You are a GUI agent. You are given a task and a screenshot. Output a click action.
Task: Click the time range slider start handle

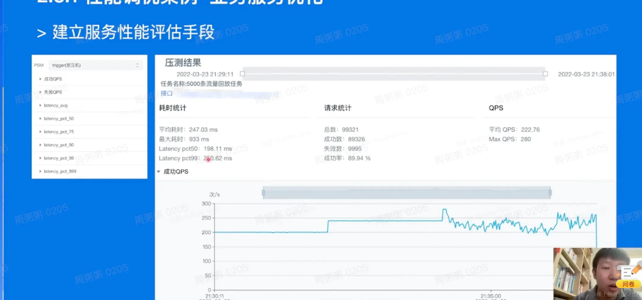click(243, 74)
